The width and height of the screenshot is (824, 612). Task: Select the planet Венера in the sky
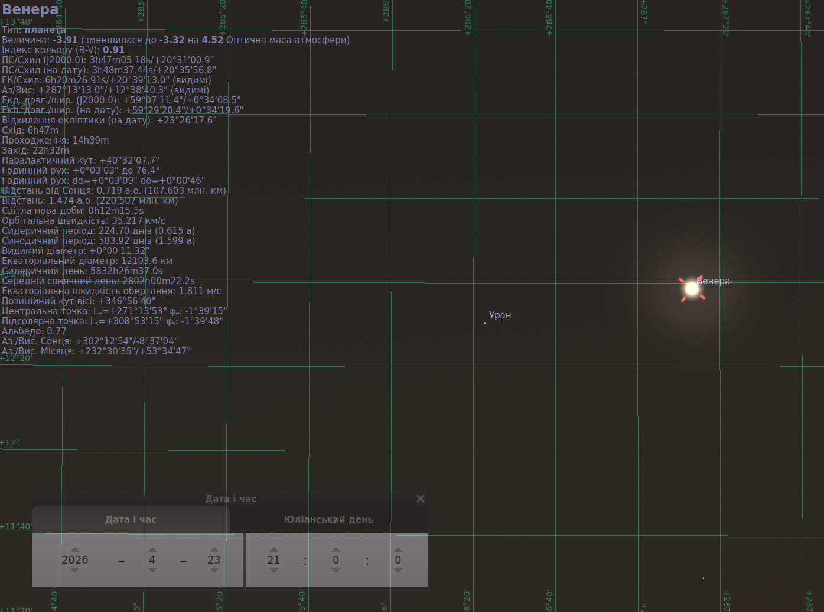tap(692, 289)
